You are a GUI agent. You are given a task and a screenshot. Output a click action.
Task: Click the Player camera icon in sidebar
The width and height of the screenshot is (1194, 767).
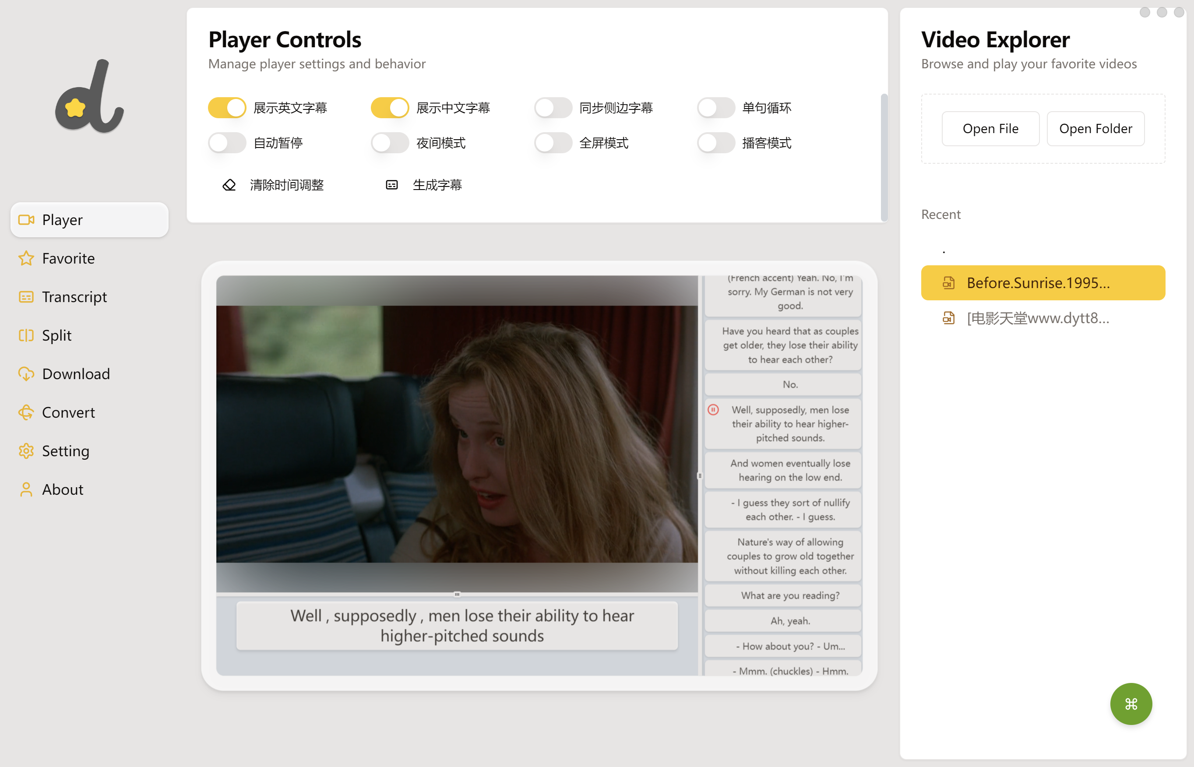[x=26, y=220]
